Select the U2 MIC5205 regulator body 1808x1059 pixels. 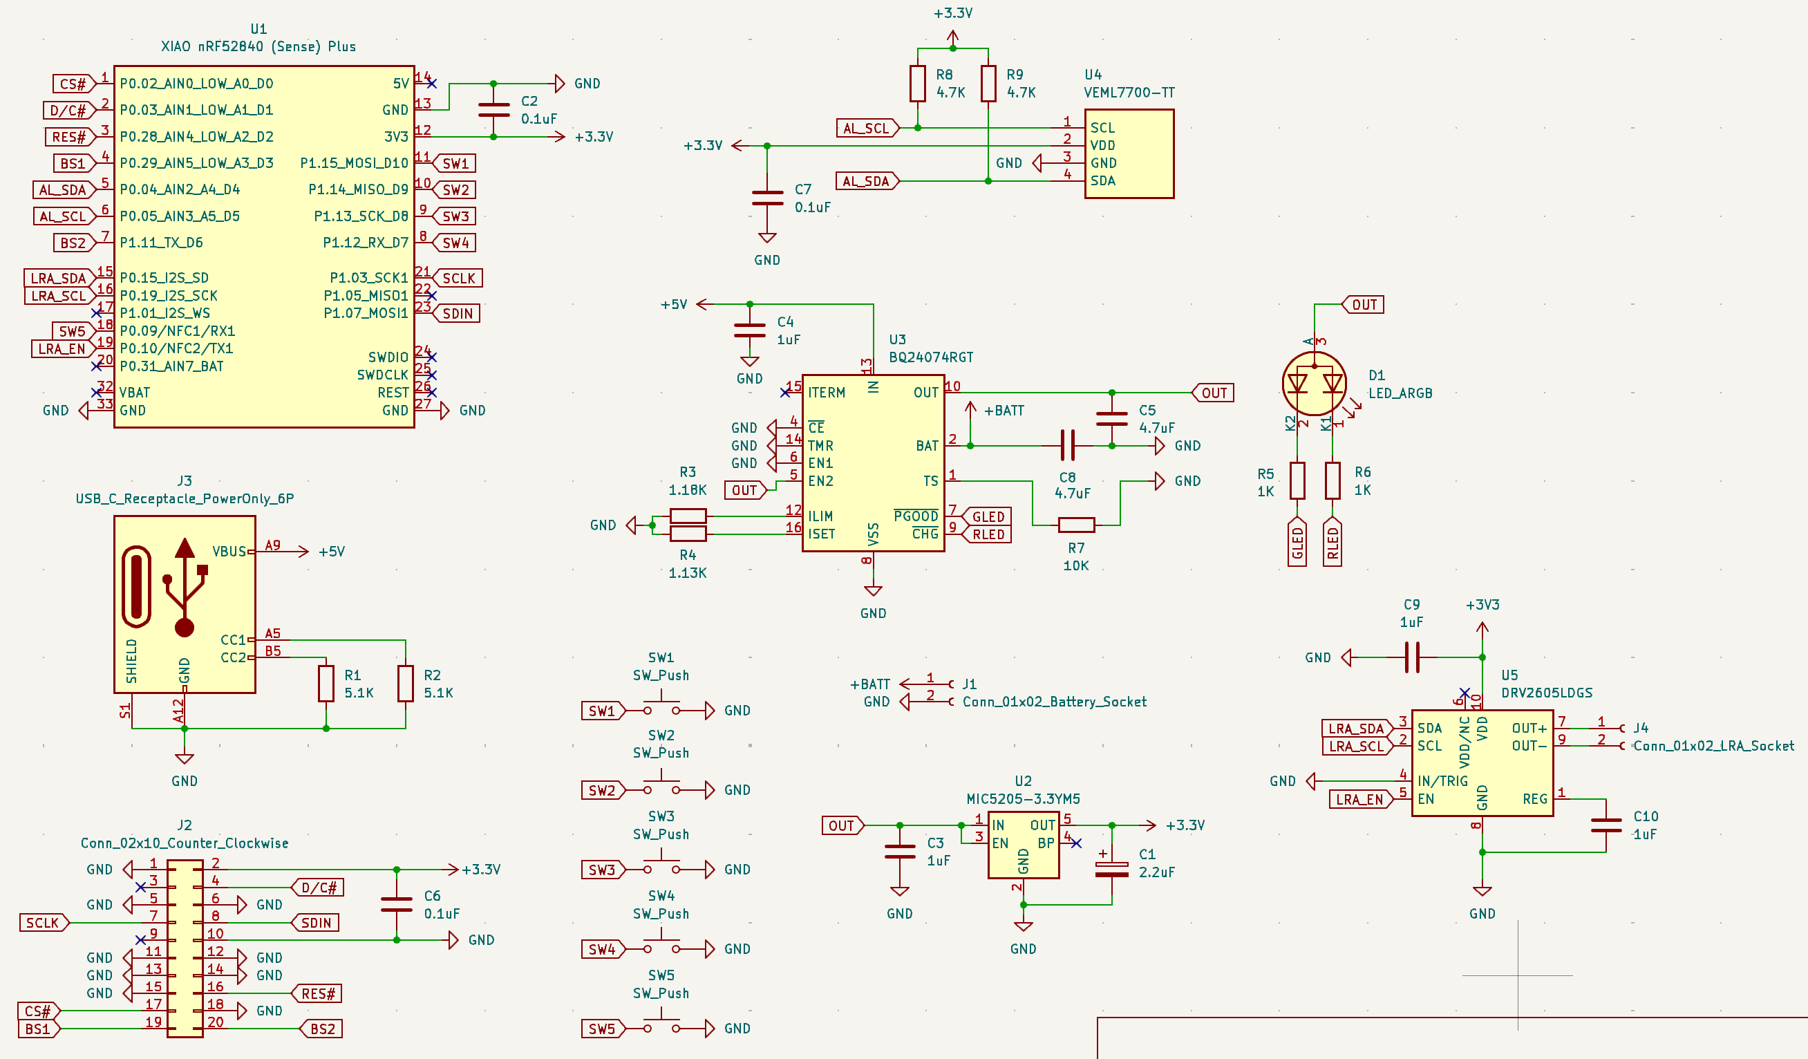1023,847
